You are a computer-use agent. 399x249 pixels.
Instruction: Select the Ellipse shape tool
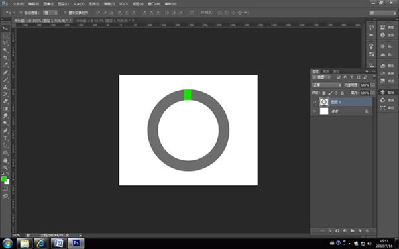pos(5,152)
